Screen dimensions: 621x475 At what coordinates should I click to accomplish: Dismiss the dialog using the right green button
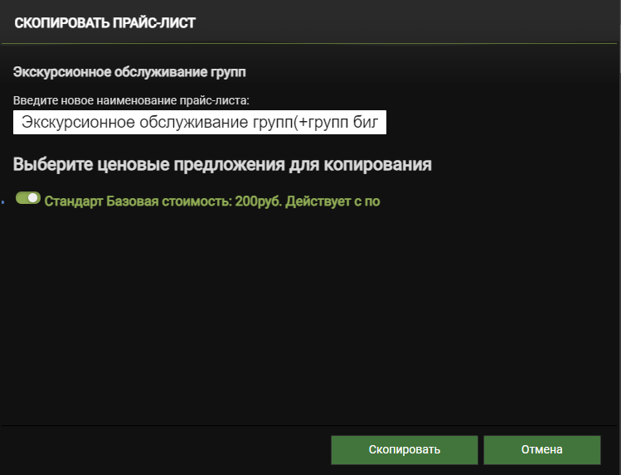click(x=541, y=449)
